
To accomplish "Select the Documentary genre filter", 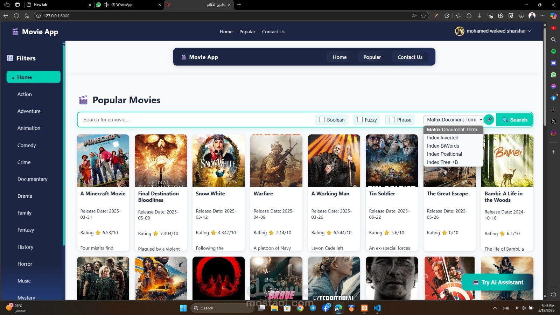I will pyautogui.click(x=32, y=179).
